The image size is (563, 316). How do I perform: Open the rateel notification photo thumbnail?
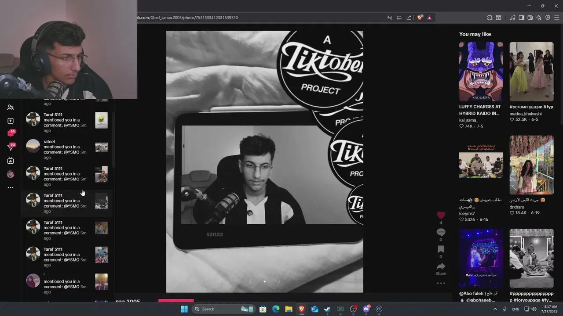[x=101, y=147]
